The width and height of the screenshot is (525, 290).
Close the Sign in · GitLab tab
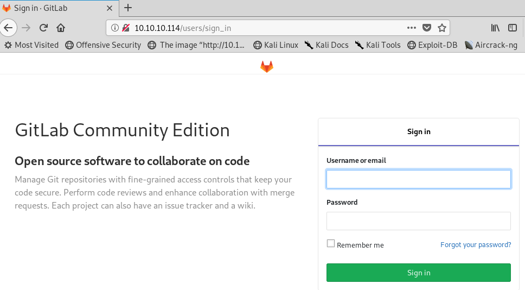[x=109, y=8]
